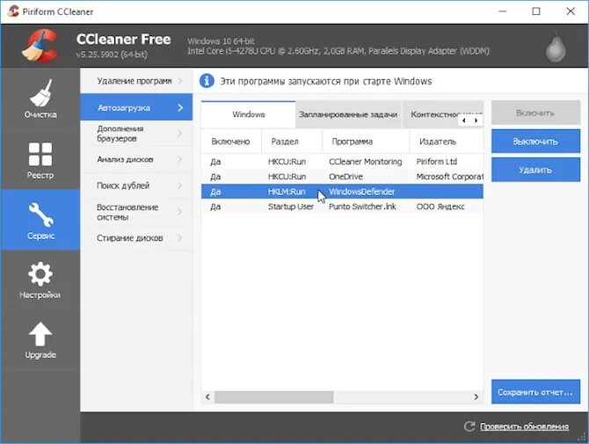The image size is (589, 444).
Task: Sort by Издатель column header
Action: coord(447,142)
